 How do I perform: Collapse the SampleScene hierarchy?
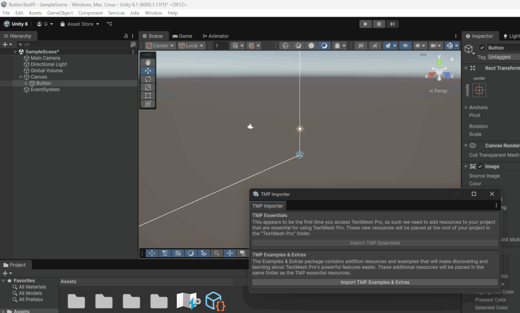(15, 52)
